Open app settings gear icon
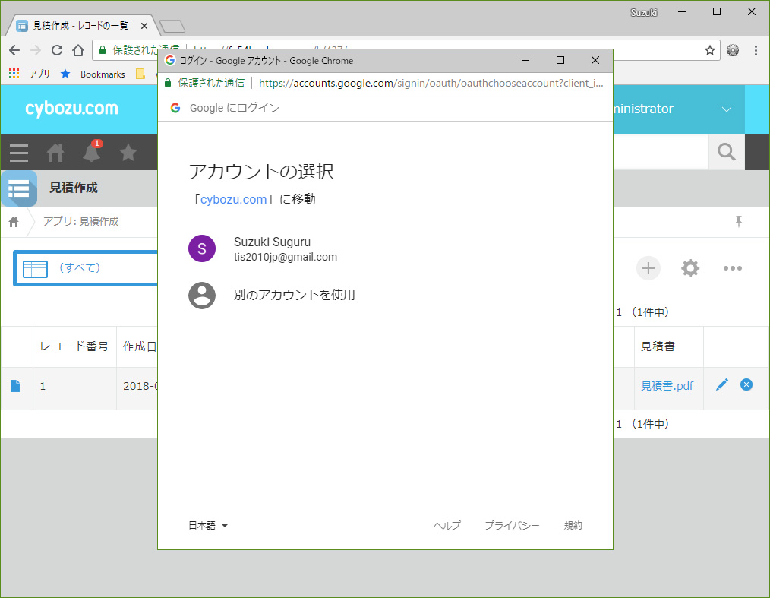This screenshot has height=598, width=770. click(690, 268)
